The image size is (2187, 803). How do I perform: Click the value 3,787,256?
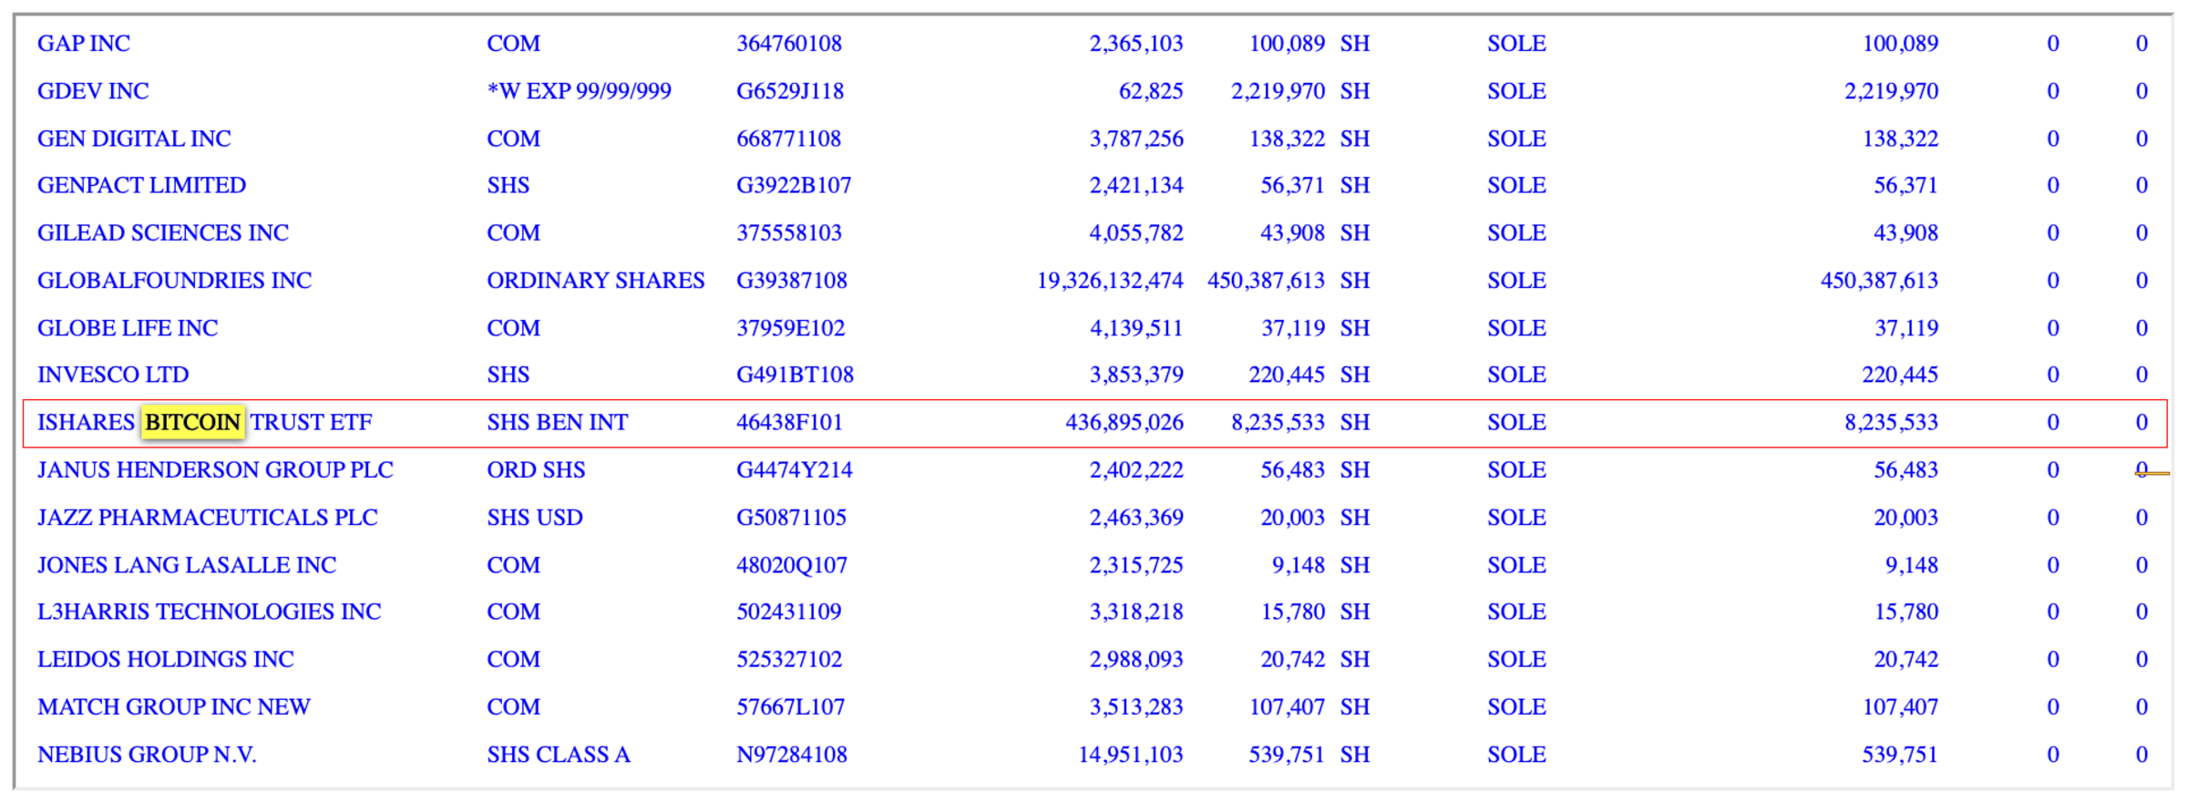coord(1136,139)
